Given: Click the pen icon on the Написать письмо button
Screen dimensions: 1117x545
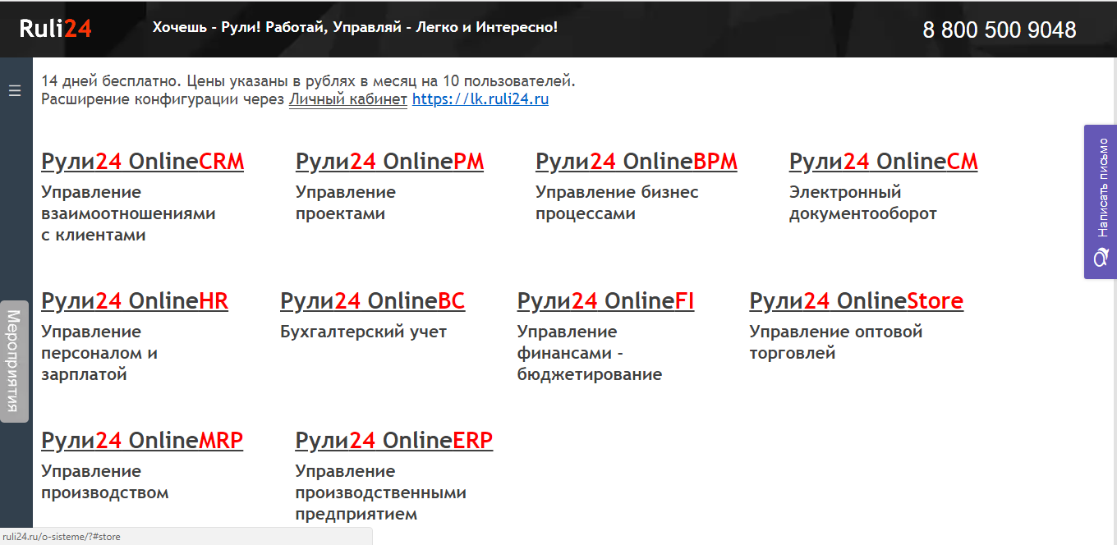Looking at the screenshot, I should [1100, 254].
